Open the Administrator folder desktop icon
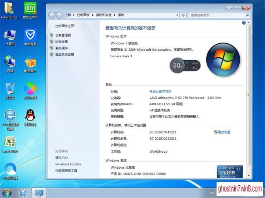Screen dimensions: 265x198 [x=10, y=10]
